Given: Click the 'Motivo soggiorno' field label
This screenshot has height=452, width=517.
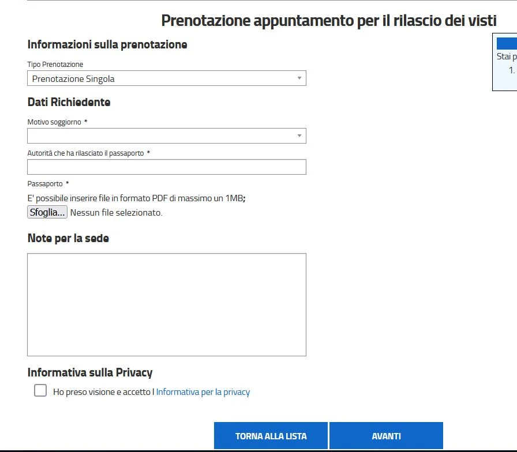Looking at the screenshot, I should click(x=54, y=122).
